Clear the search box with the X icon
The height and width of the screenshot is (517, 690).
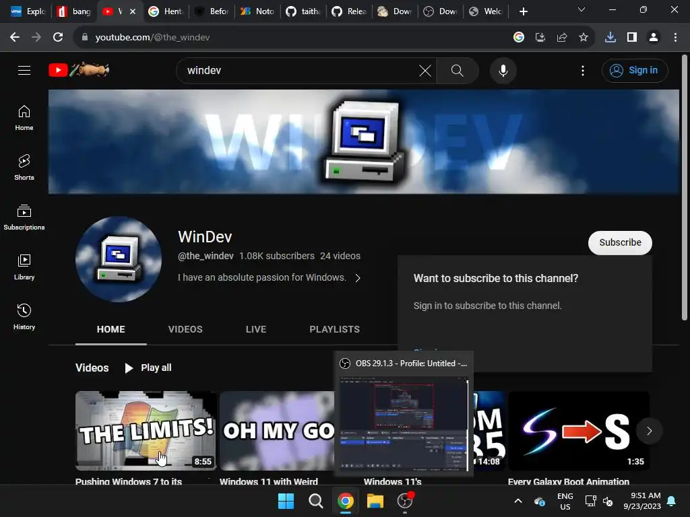coord(425,70)
